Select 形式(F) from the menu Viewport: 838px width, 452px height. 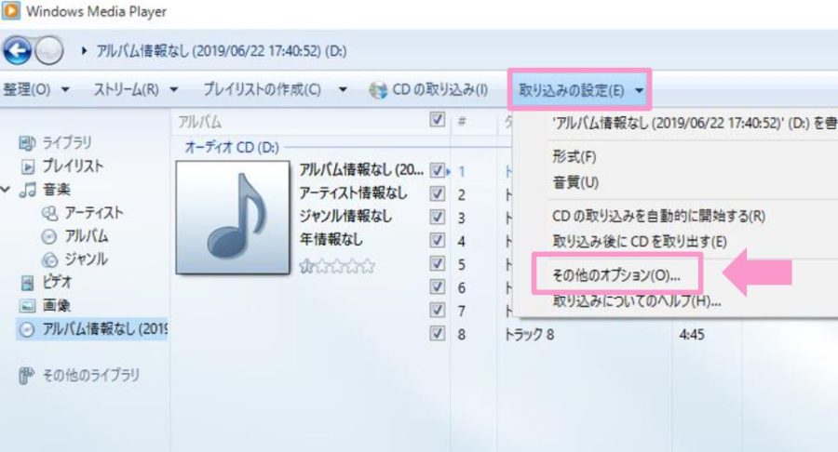[574, 156]
